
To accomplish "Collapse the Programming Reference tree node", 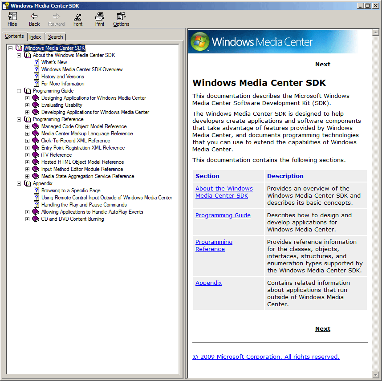I will pos(19,119).
